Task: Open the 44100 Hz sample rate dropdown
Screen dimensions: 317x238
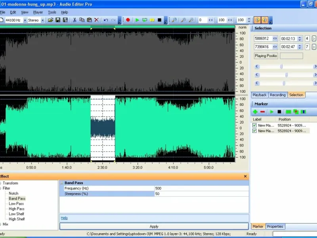Action: pos(25,20)
